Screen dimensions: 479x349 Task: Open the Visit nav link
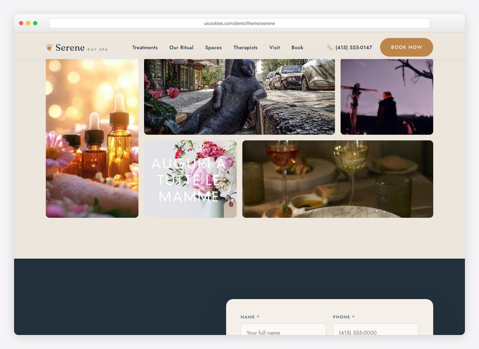[275, 47]
